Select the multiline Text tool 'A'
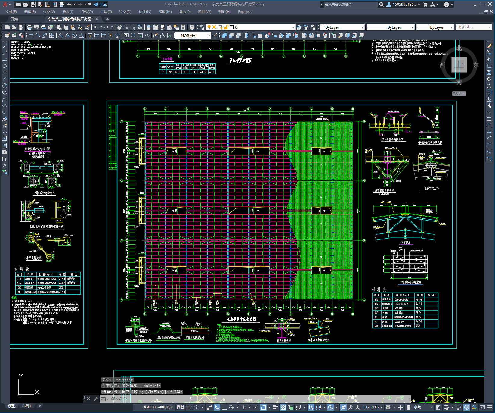 [x=5, y=165]
